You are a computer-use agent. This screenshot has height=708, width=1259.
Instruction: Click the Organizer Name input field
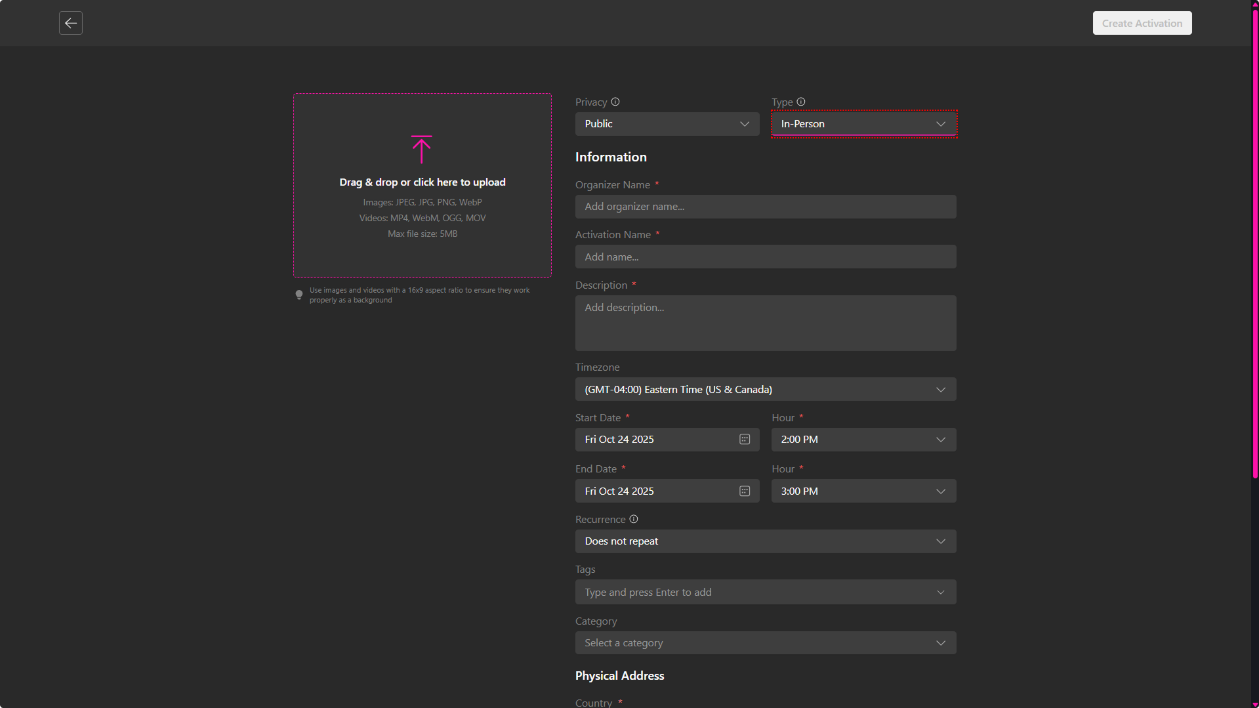point(765,207)
